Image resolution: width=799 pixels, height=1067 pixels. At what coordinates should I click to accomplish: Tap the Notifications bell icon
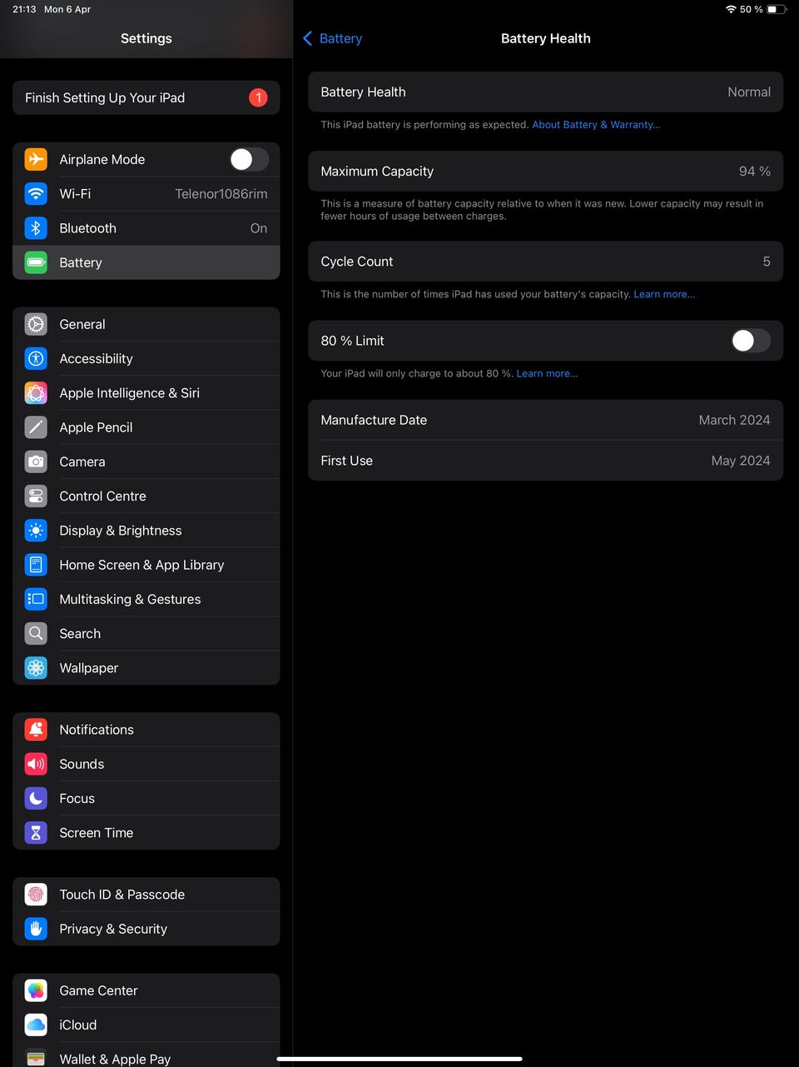36,730
